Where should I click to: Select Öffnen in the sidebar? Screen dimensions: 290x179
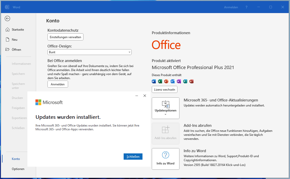point(16,50)
